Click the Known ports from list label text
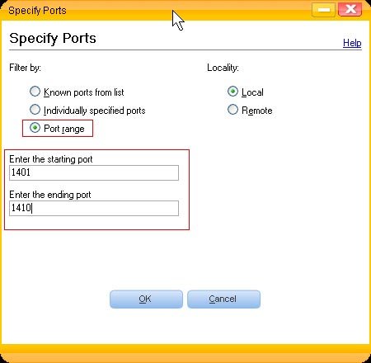 pos(84,92)
